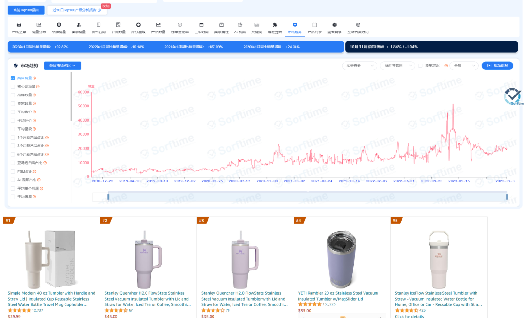This screenshot has width=524, height=318.
Task: Open the 销量分布 sales distribution icon
Action: tap(39, 25)
